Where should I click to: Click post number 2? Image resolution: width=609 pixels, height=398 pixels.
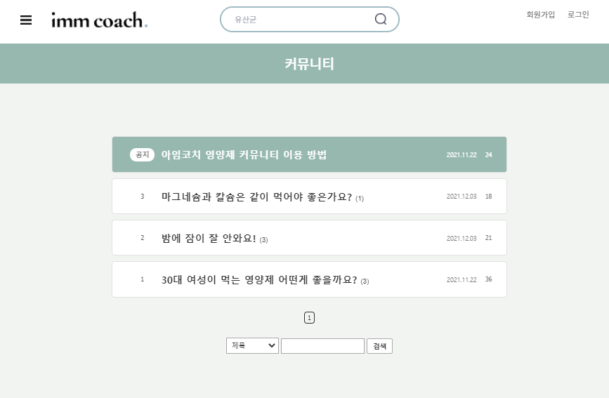point(142,238)
